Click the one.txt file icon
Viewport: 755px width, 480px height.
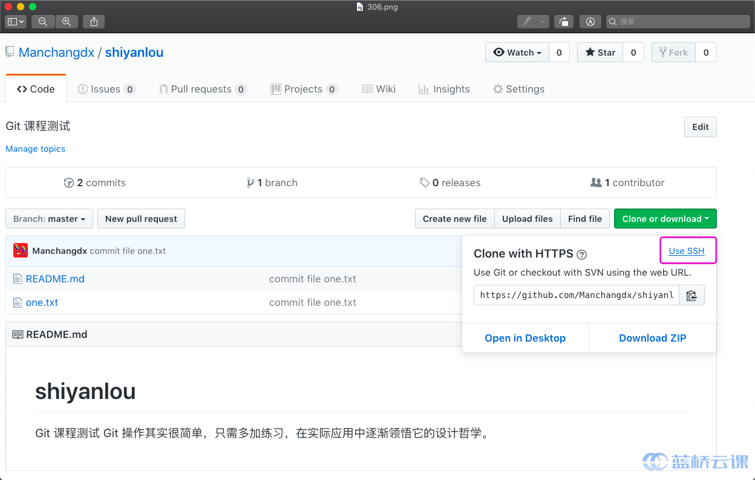pos(18,302)
